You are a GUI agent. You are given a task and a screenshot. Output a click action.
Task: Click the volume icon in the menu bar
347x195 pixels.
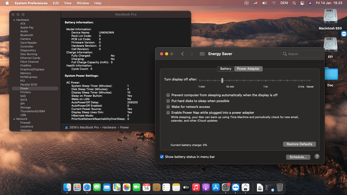pos(264,3)
